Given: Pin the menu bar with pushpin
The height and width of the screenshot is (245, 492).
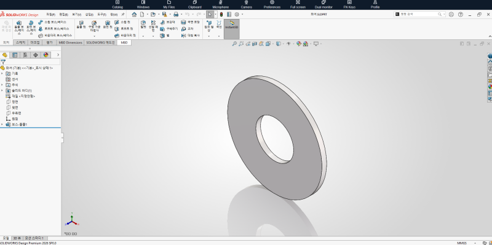Looking at the screenshot, I should coord(123,14).
